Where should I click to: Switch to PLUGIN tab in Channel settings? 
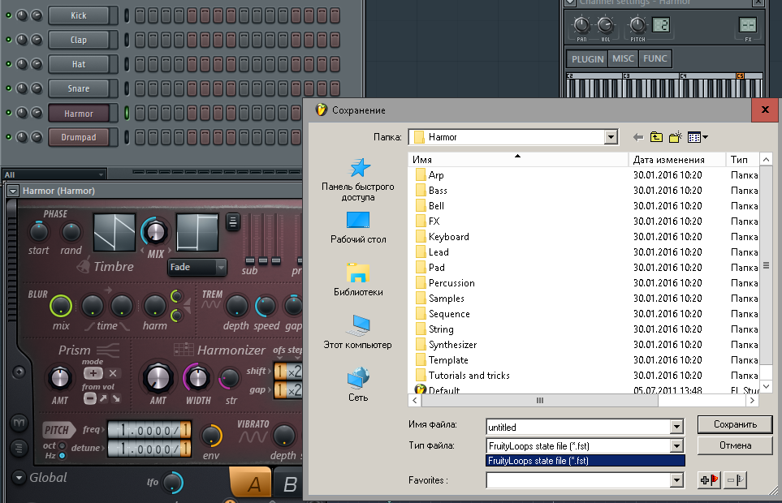click(x=587, y=58)
